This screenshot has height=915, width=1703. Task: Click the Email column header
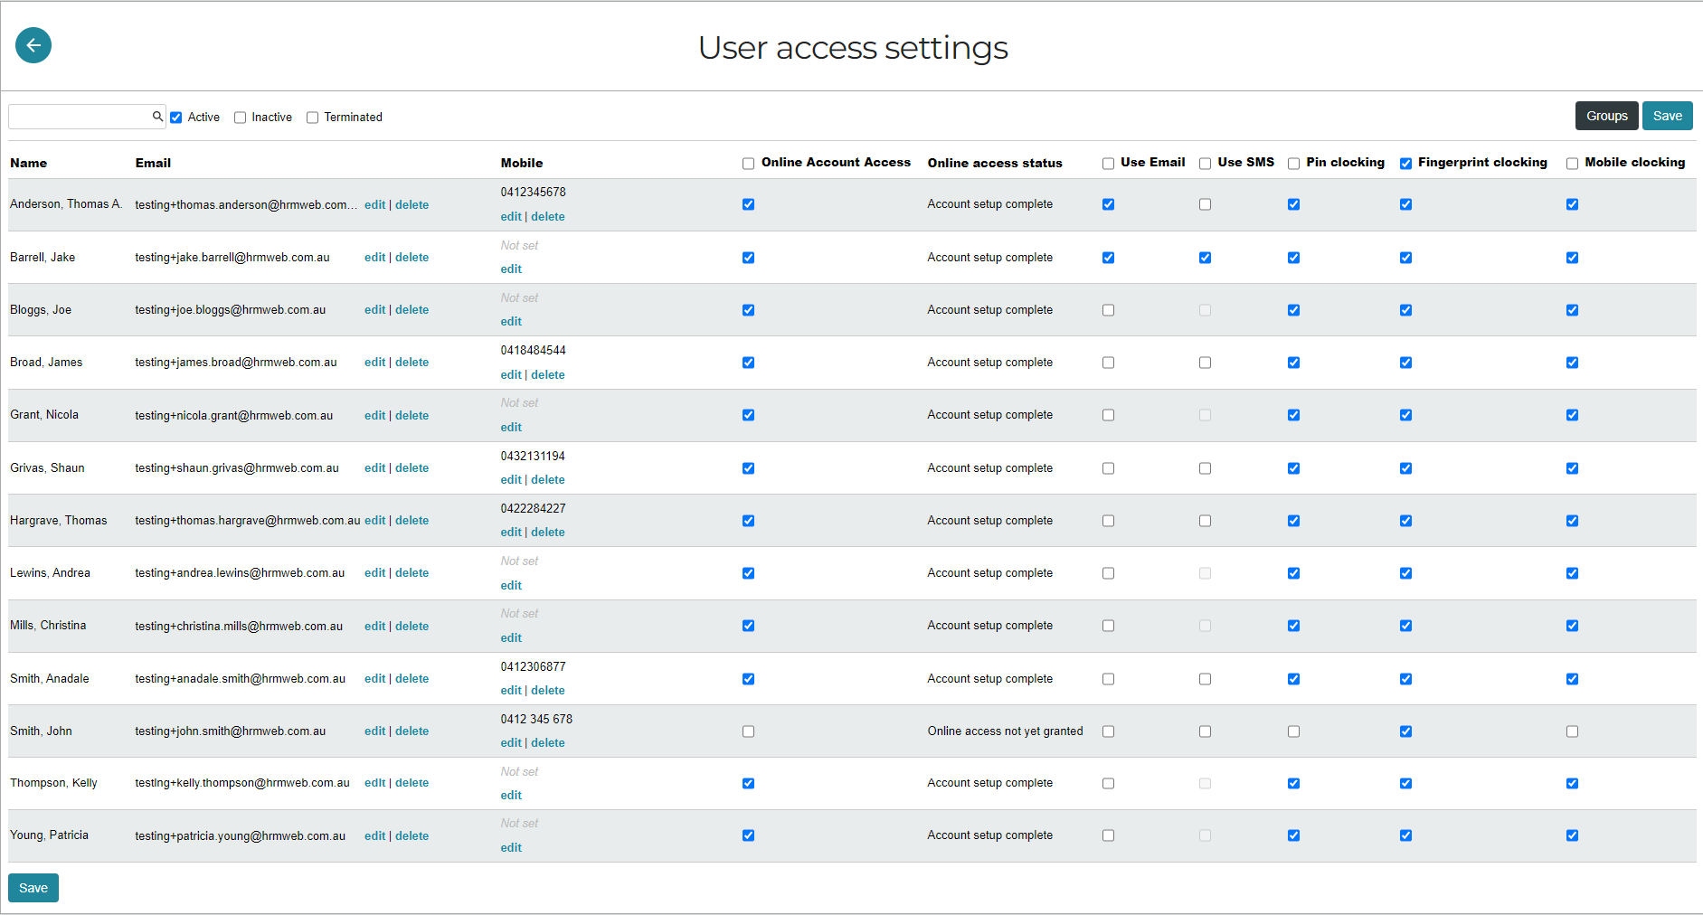coord(153,164)
